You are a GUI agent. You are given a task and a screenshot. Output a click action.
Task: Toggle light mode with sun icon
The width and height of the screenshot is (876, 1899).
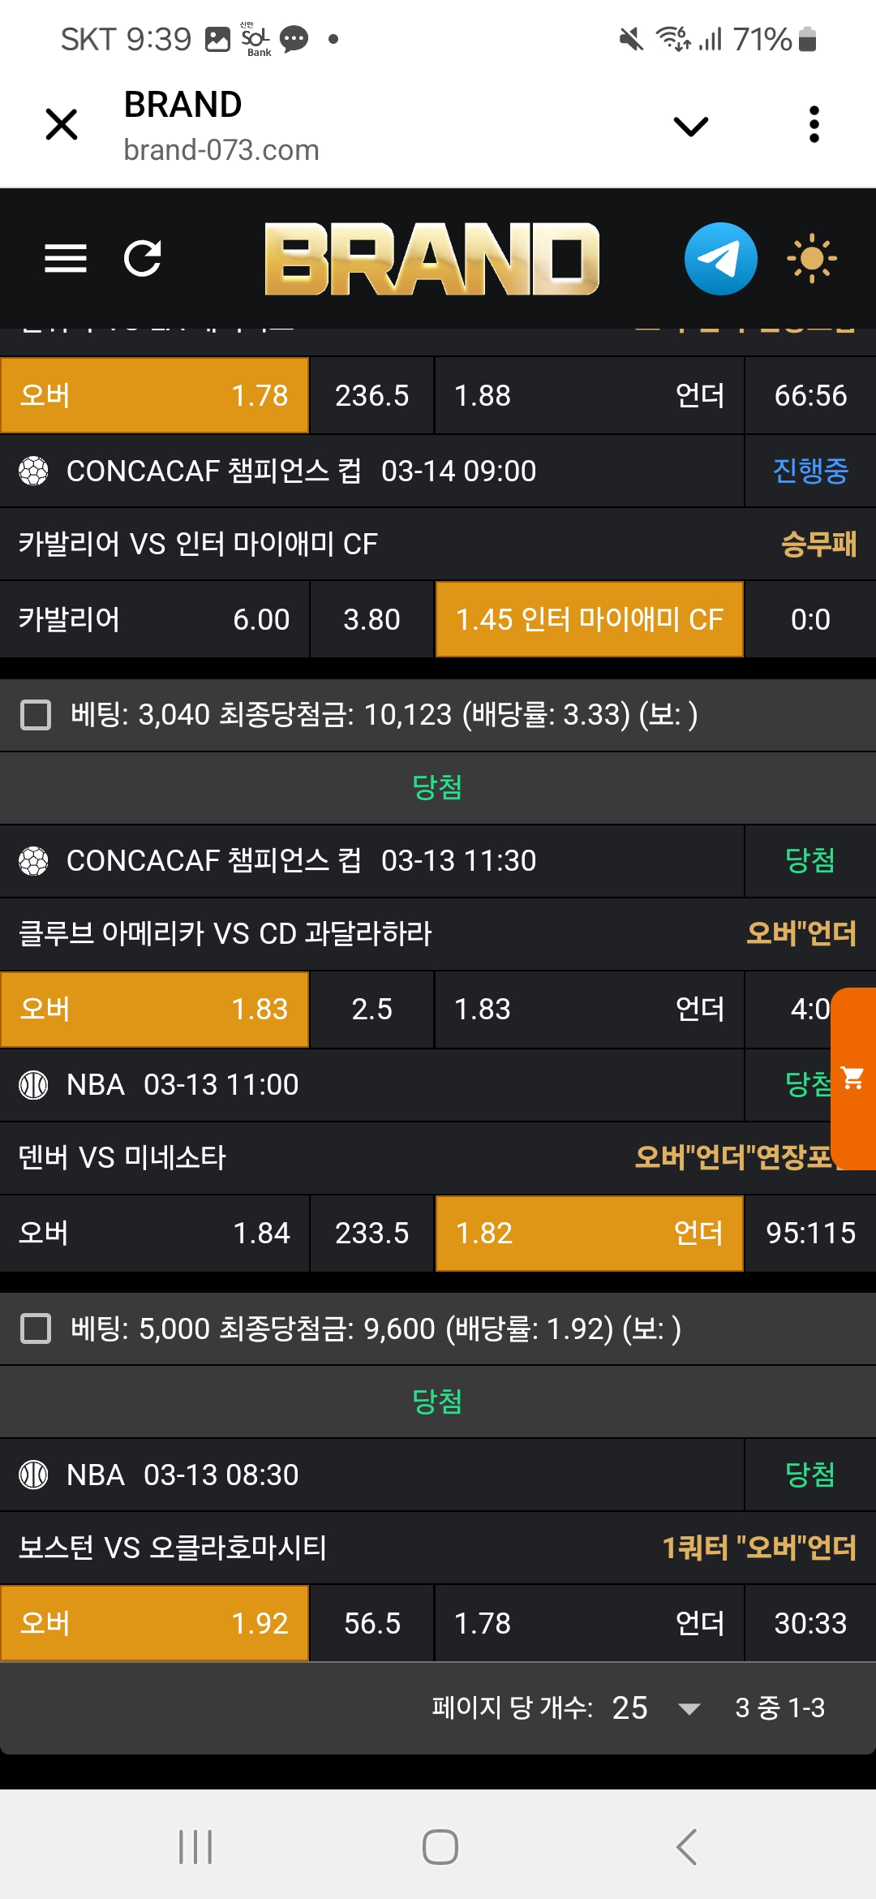pyautogui.click(x=811, y=259)
